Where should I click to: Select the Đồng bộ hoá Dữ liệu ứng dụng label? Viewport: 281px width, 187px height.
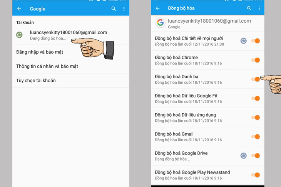pos(185,115)
